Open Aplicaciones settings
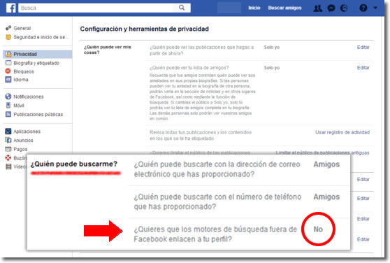Viewport: 390px width, 263px height. tap(27, 131)
